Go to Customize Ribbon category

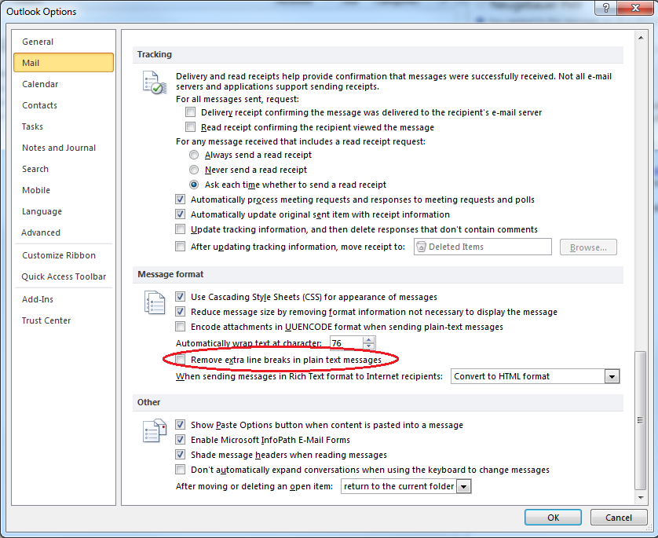click(59, 255)
